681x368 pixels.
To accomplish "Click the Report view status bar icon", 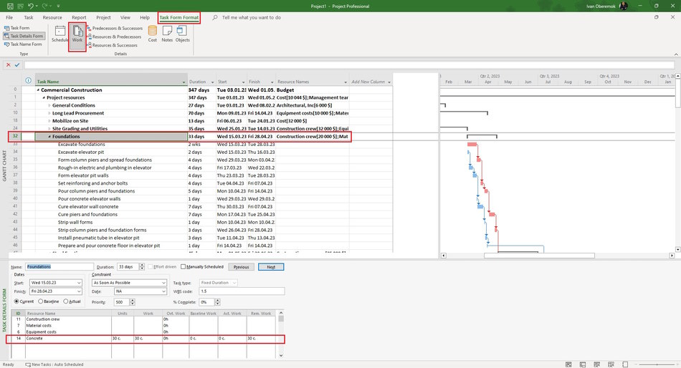I will point(625,364).
